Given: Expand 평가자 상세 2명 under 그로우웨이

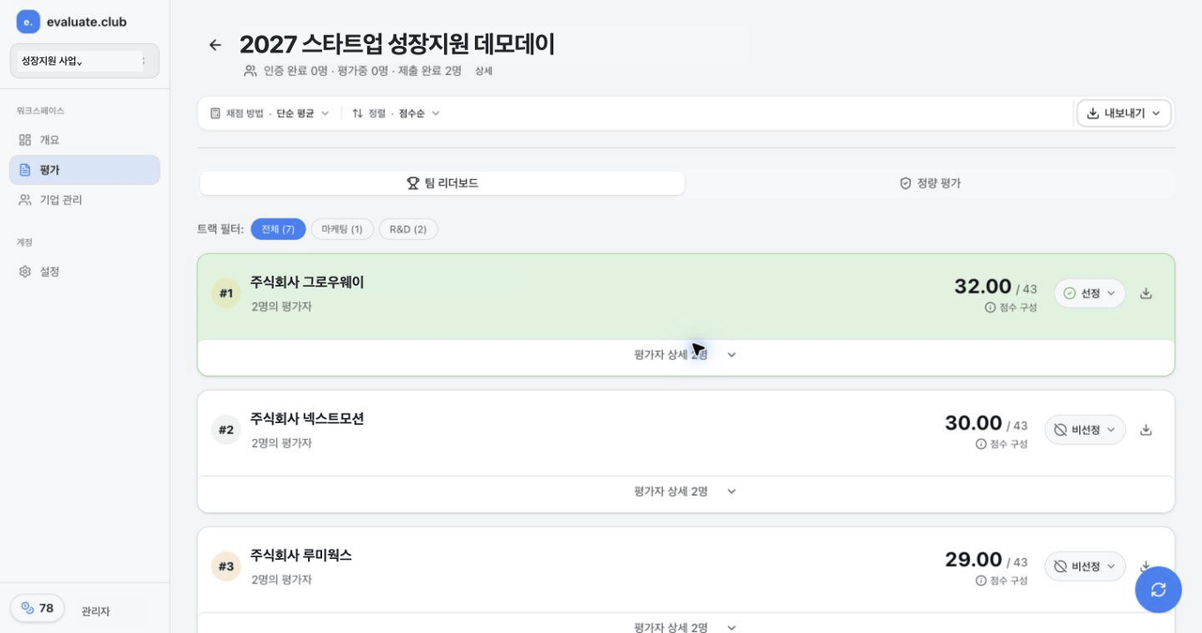Looking at the screenshot, I should point(686,355).
